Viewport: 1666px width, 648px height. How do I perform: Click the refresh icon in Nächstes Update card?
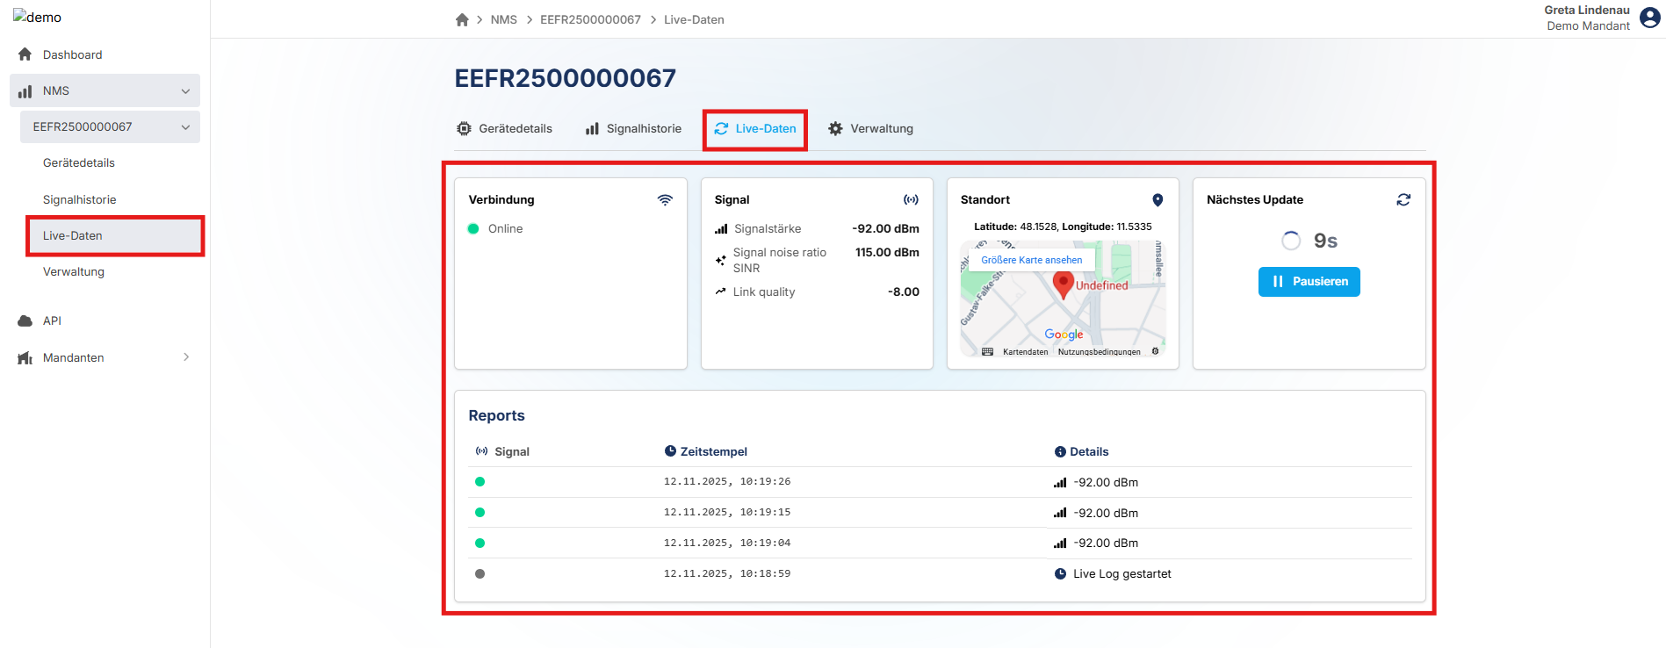click(1403, 200)
